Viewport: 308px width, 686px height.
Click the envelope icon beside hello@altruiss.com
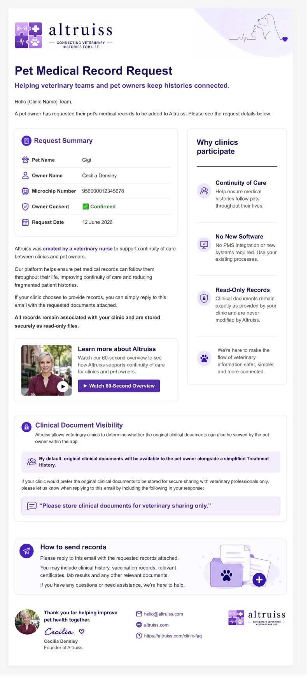139,614
